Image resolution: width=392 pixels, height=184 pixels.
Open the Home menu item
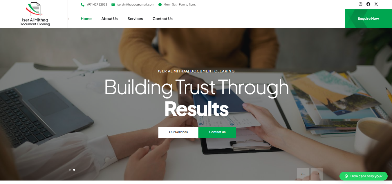coord(86,19)
